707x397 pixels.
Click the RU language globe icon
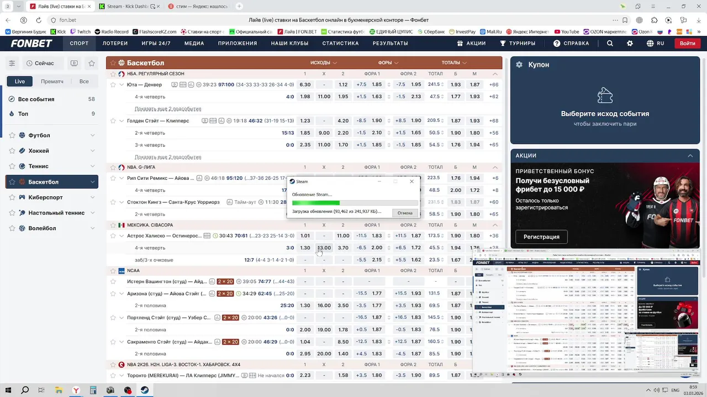[650, 44]
